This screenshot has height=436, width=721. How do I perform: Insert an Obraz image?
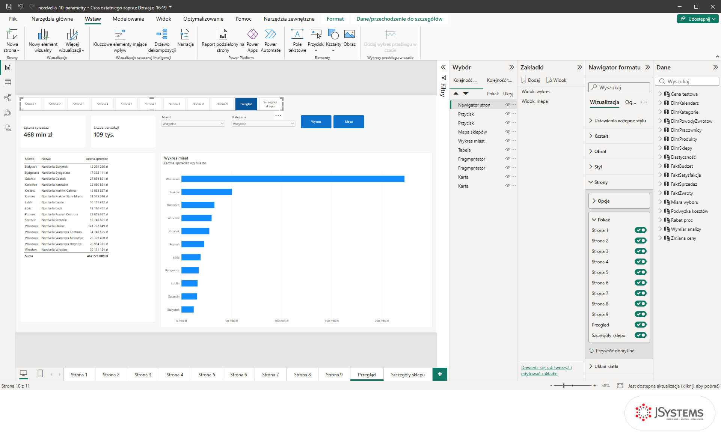[349, 38]
